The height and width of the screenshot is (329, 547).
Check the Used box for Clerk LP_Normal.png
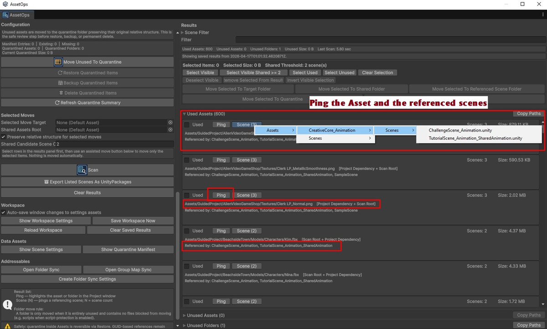point(186,195)
